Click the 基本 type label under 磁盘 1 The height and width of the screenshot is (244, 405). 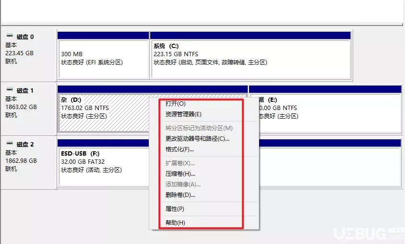point(11,99)
